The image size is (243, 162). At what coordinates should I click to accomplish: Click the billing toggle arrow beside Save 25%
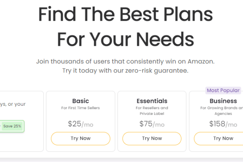coord(0,126)
